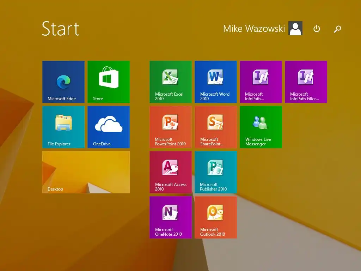Click the user account avatar picture
The image size is (361, 271).
coord(295,28)
